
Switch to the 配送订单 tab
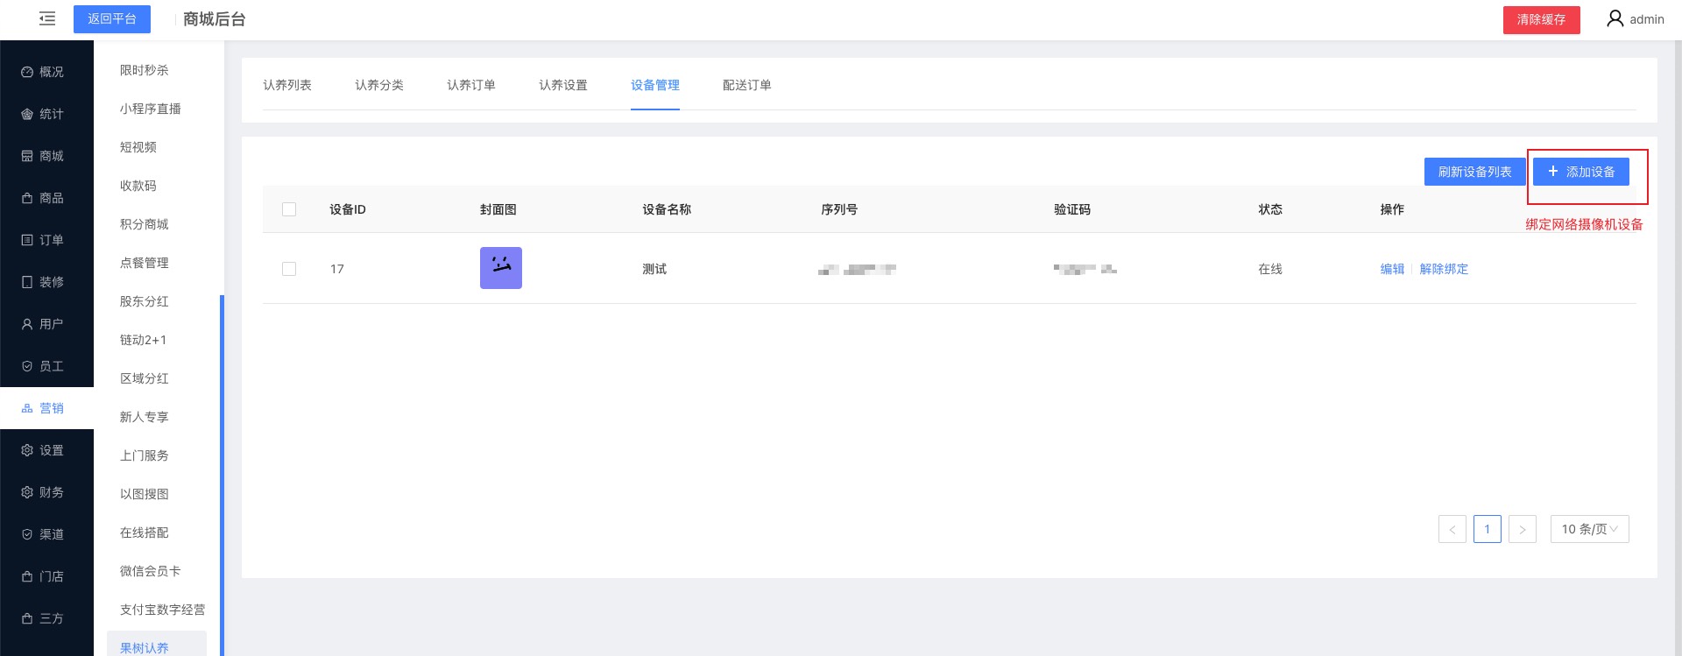746,85
